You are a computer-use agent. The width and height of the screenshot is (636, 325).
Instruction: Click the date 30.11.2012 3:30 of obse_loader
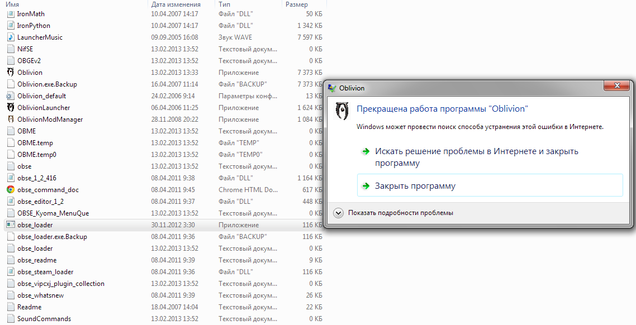[x=173, y=225]
